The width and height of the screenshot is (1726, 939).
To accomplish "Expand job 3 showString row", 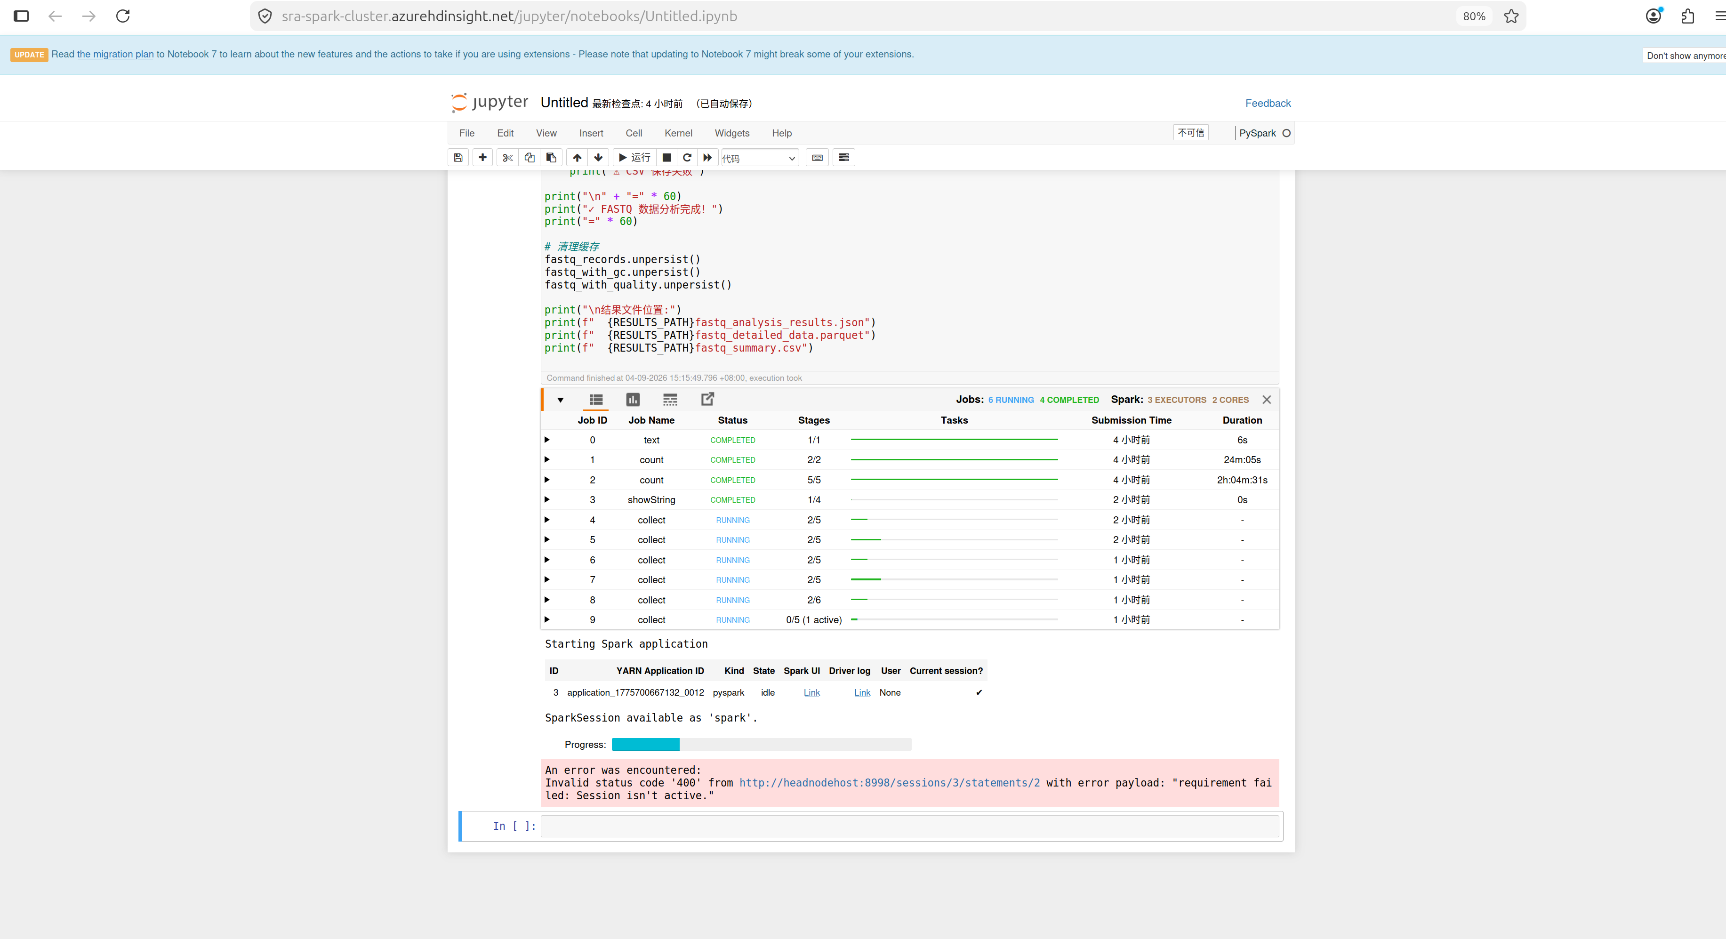I will [x=547, y=500].
